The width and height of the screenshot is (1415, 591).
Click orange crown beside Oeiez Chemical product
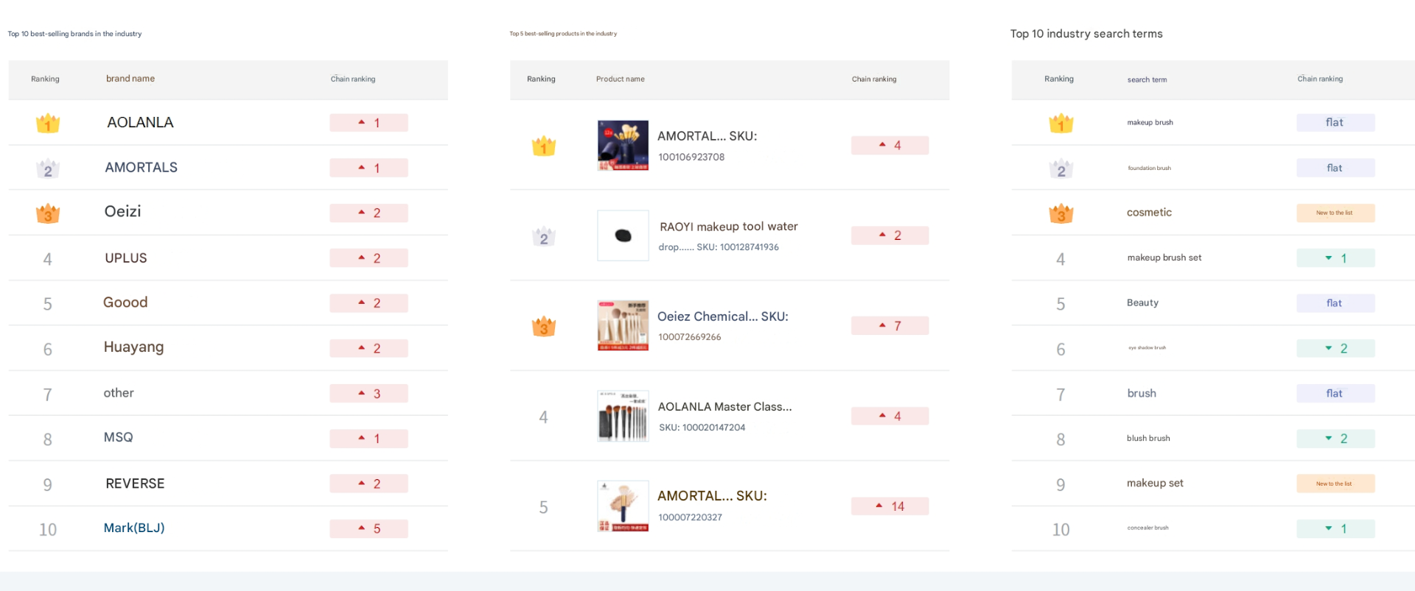[544, 326]
